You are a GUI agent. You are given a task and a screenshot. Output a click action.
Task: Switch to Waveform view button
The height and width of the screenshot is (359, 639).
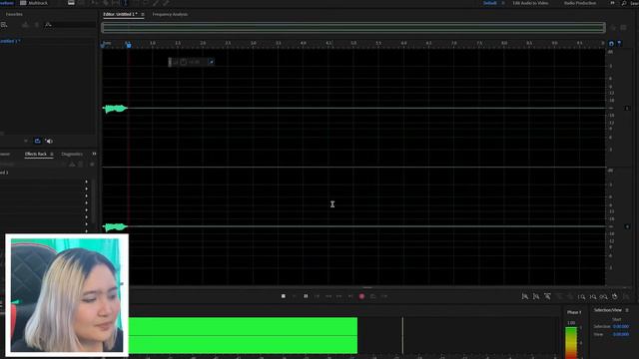tap(7, 3)
